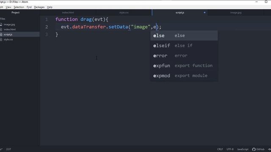This screenshot has height=152, width=271.
Task: Click line number 3 in gutter
Action: click(47, 34)
